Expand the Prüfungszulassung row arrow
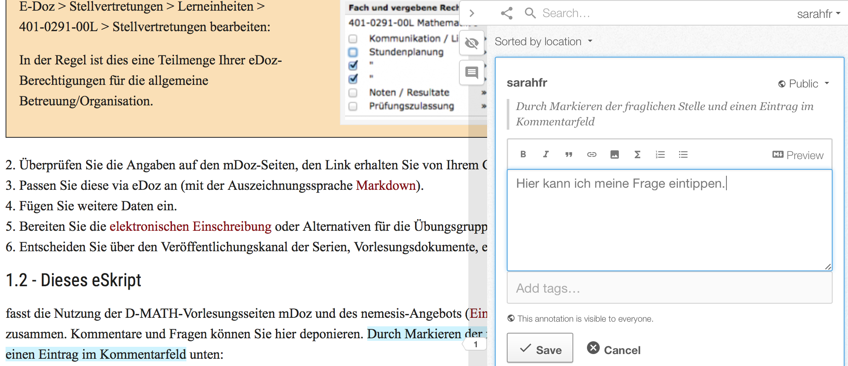 click(484, 106)
